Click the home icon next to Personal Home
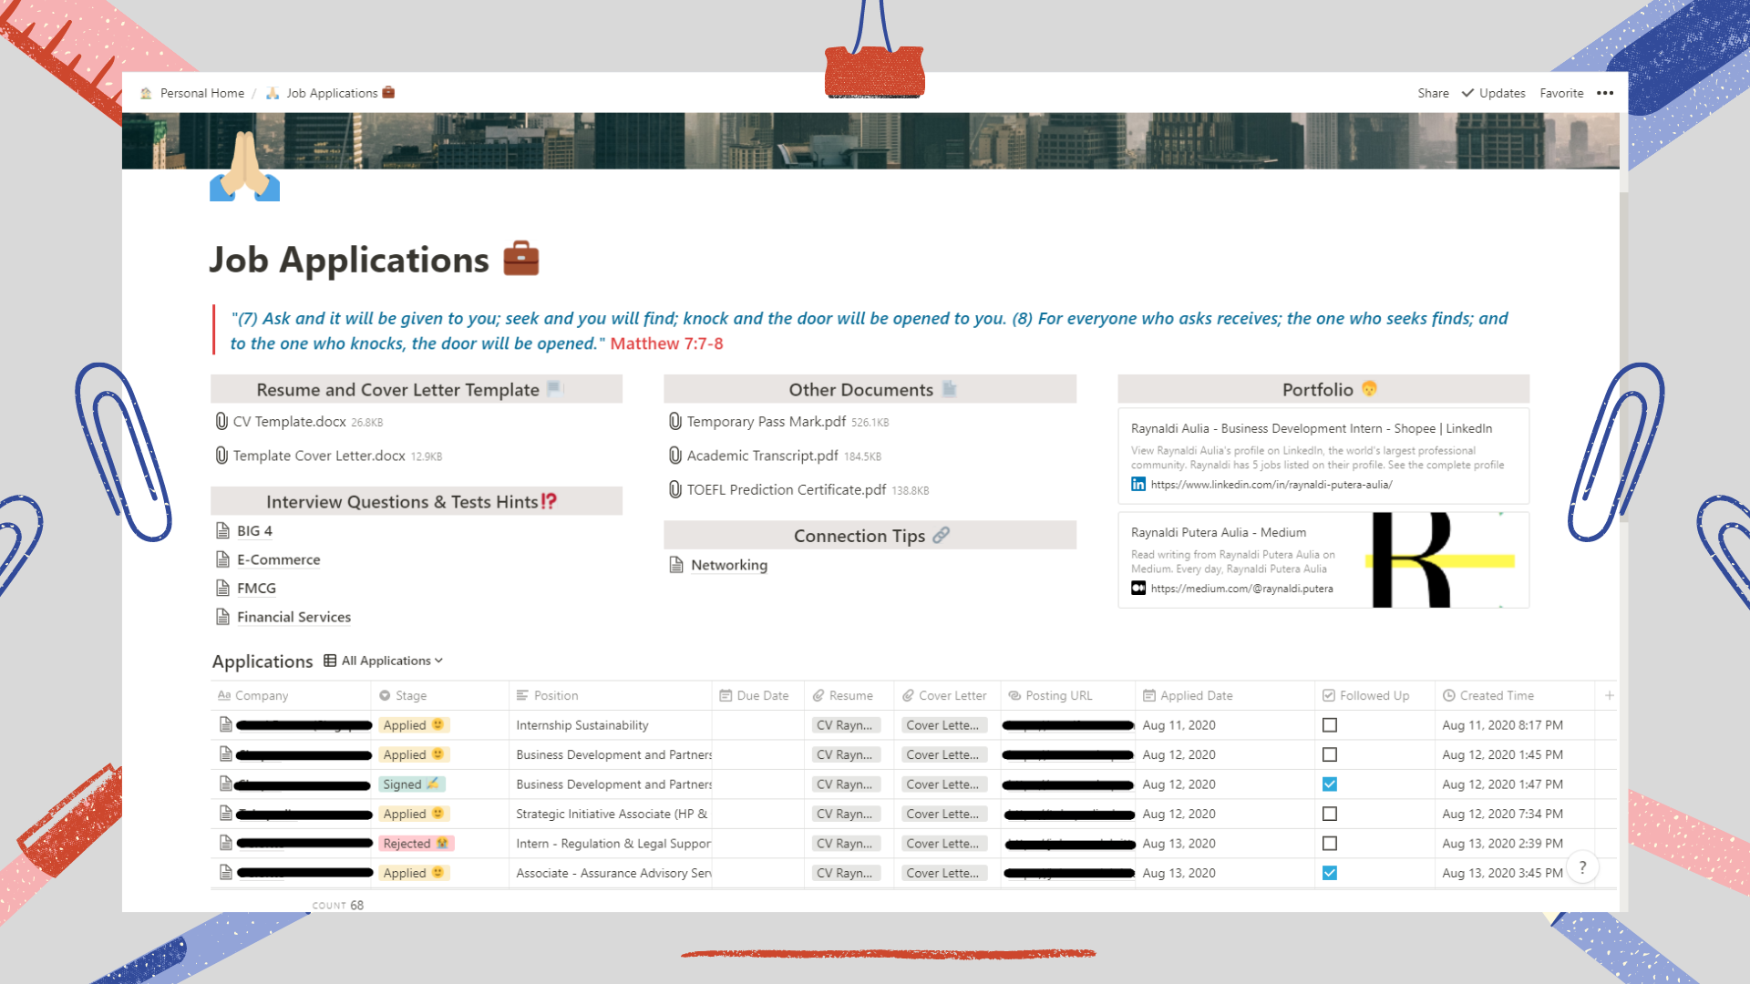This screenshot has width=1750, height=984. pos(145,92)
